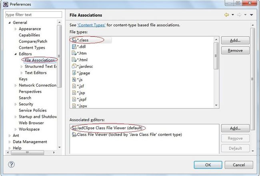This screenshot has height=176, width=260.
Task: Click the locked Class File Viewer icon
Action: 74,134
